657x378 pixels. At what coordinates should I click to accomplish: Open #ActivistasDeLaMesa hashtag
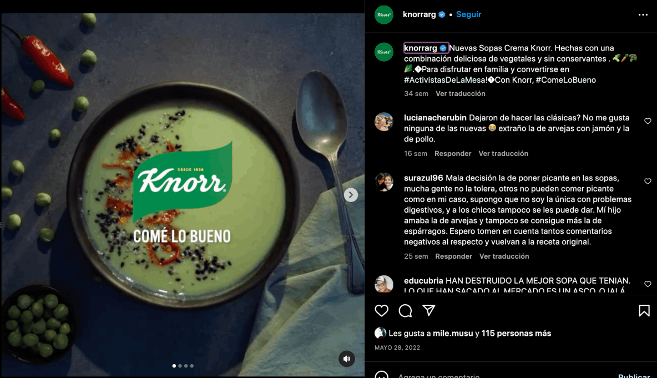pyautogui.click(x=445, y=79)
